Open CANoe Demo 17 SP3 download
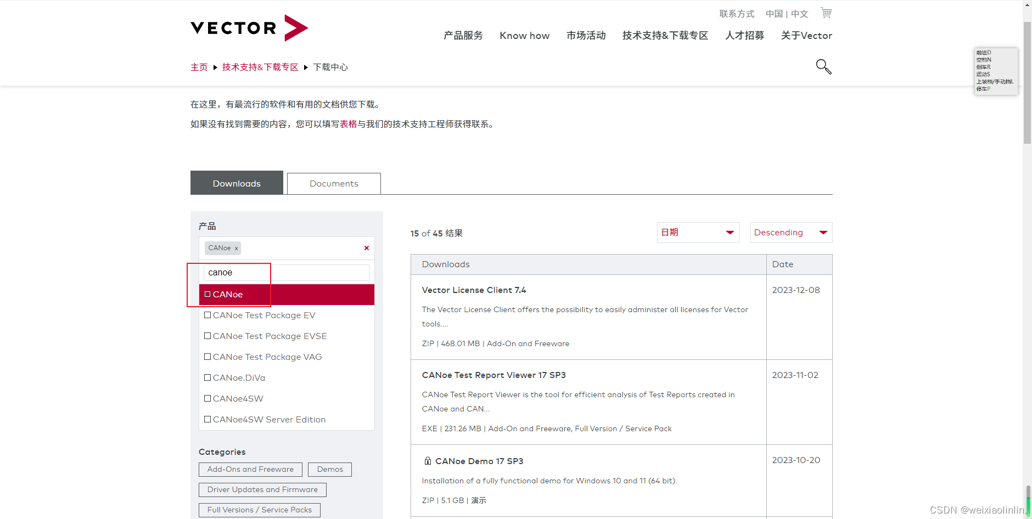The height and width of the screenshot is (519, 1032). 479,461
